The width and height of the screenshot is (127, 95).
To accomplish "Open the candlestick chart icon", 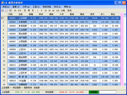I will 10,11.
